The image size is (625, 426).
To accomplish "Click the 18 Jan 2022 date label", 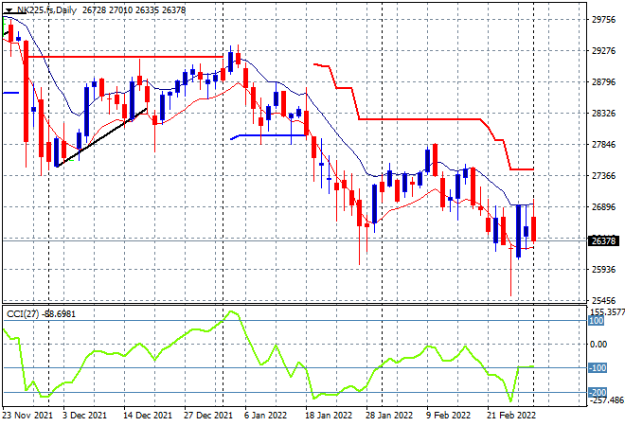I will point(329,416).
